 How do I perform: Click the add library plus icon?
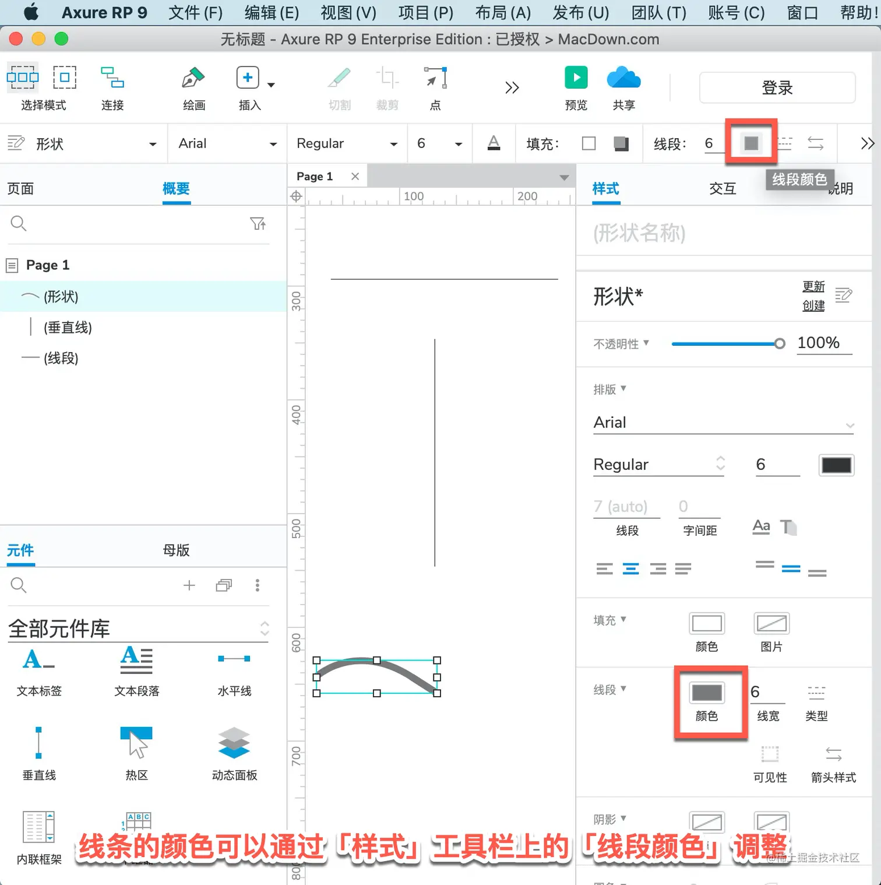189,585
